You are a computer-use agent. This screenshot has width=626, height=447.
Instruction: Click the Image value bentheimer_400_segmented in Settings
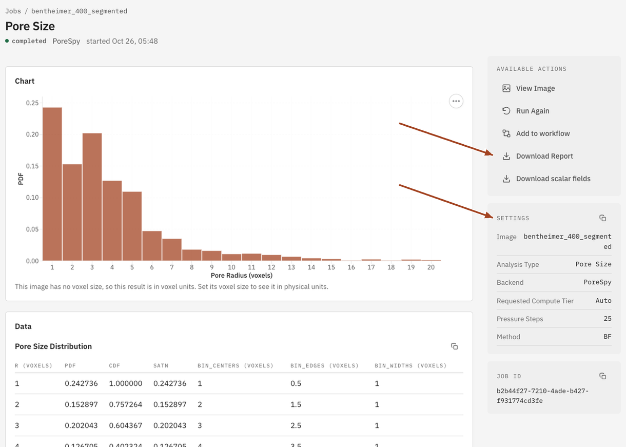point(568,242)
